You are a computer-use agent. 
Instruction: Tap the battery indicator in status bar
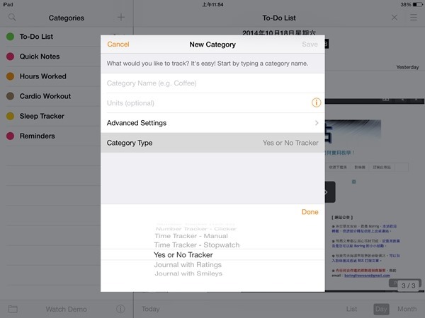point(418,4)
